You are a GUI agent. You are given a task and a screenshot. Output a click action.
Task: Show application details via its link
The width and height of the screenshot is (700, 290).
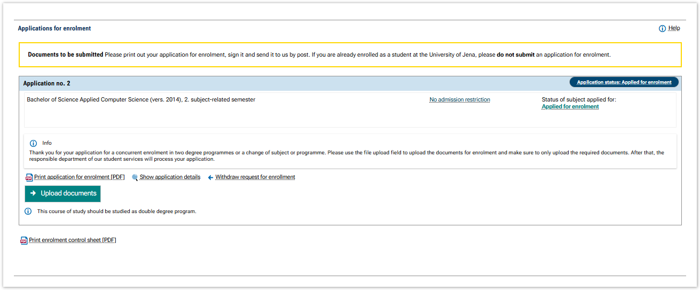click(170, 177)
